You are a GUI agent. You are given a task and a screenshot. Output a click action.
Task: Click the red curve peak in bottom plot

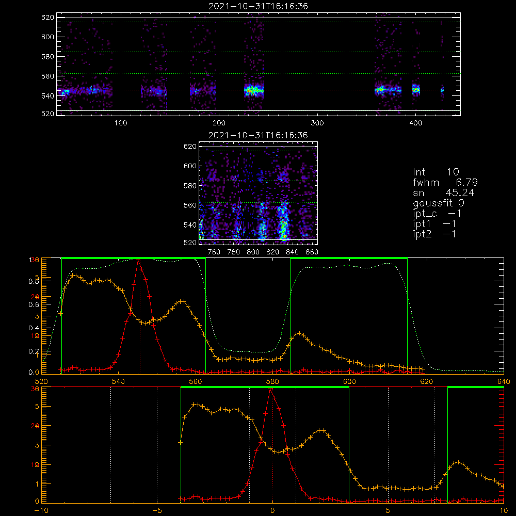pos(270,389)
